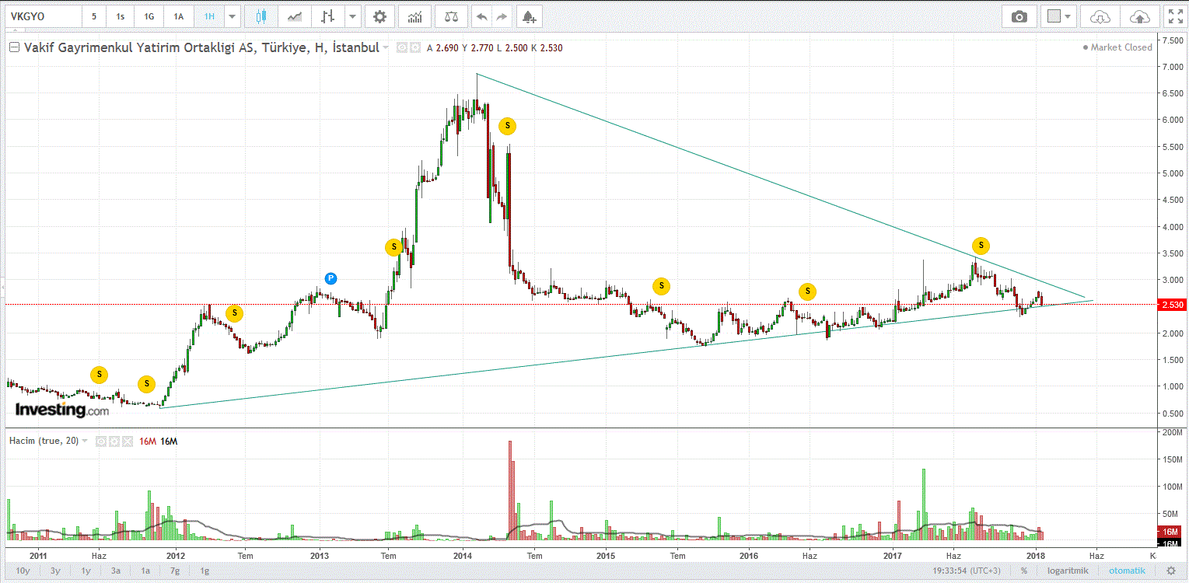
Task: Select the 1H weekly interval
Action: coord(208,16)
